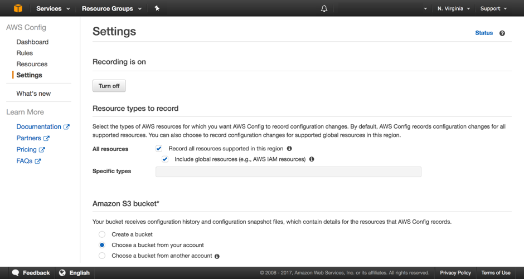Click the external link icon beside Pricing
Viewport: 524px width, 279px height.
[42, 150]
